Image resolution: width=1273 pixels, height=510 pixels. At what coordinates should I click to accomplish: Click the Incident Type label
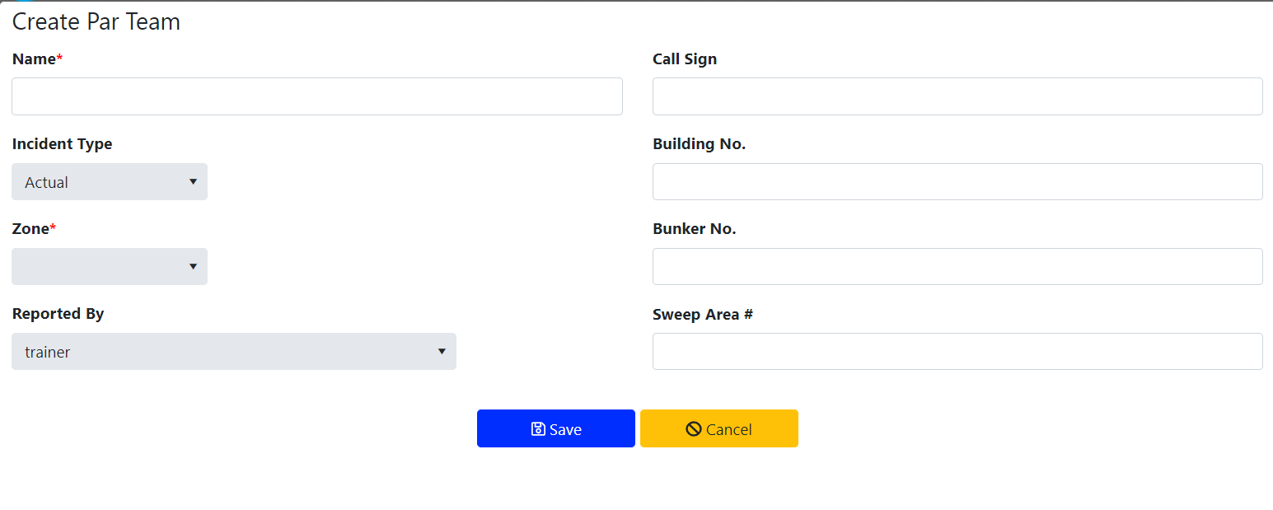click(62, 143)
